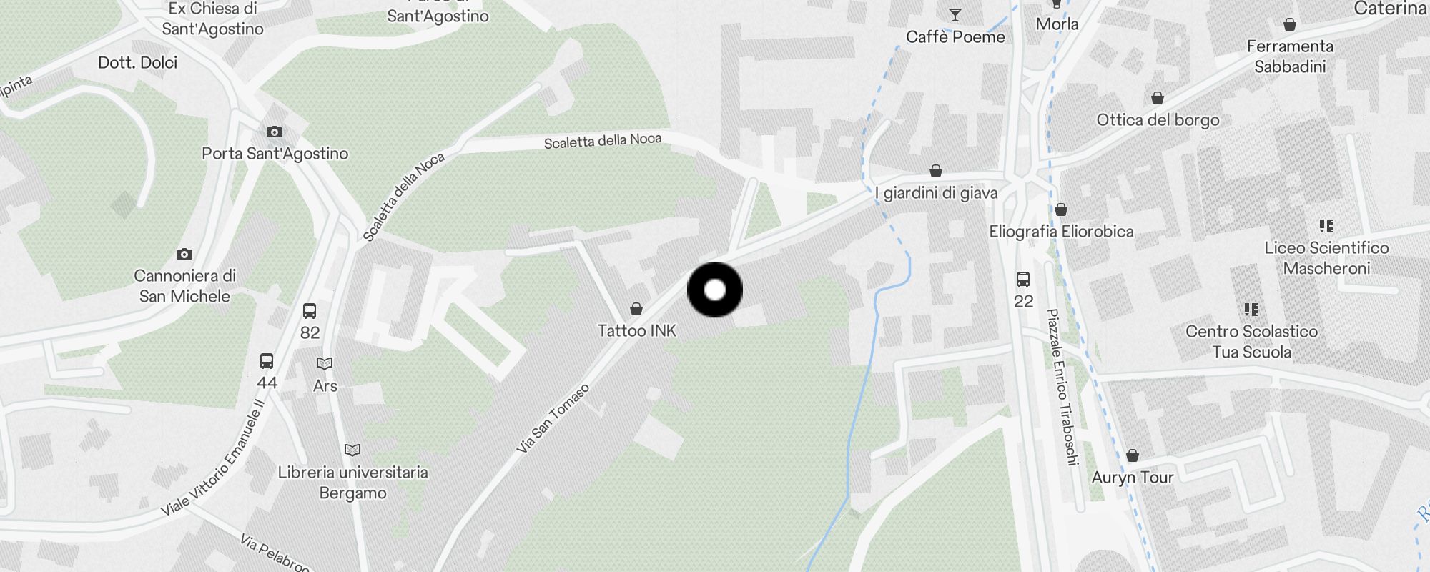The height and width of the screenshot is (572, 1430).
Task: Click the Piazzale Enrico Tiraboschi label
Action: click(1062, 387)
